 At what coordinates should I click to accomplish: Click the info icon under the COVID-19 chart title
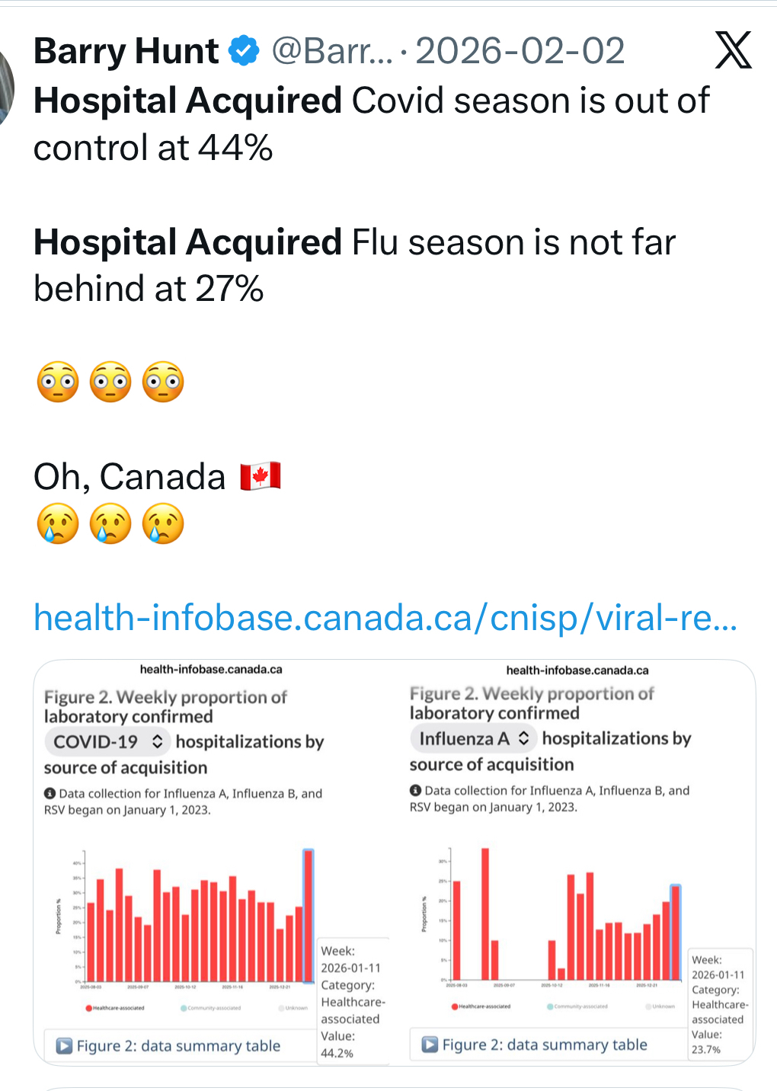click(x=50, y=794)
